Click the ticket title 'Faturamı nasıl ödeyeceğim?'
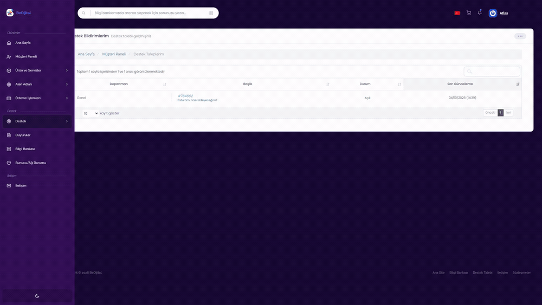Viewport: 542px width, 305px height. 197,100
